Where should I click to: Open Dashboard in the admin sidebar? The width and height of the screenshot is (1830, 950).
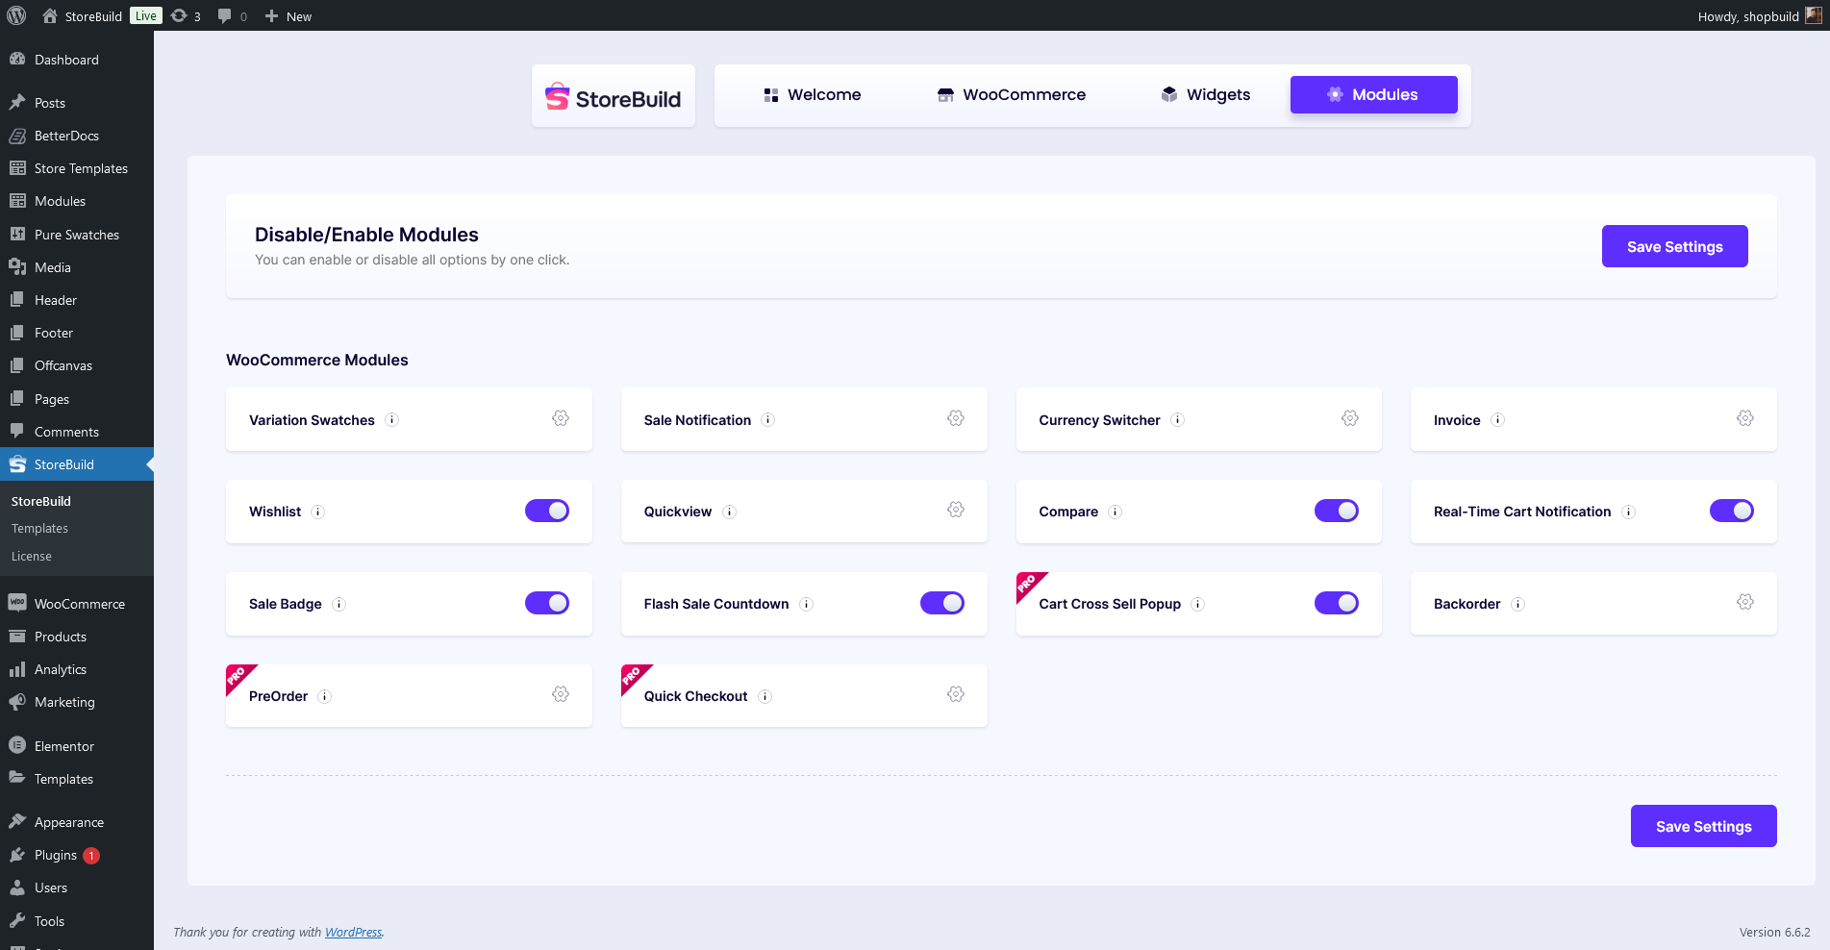tap(77, 60)
